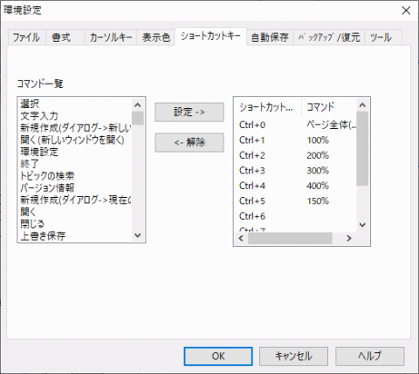This screenshot has width=419, height=374.
Task: Switch to the 自動保存 tab
Action: click(270, 37)
